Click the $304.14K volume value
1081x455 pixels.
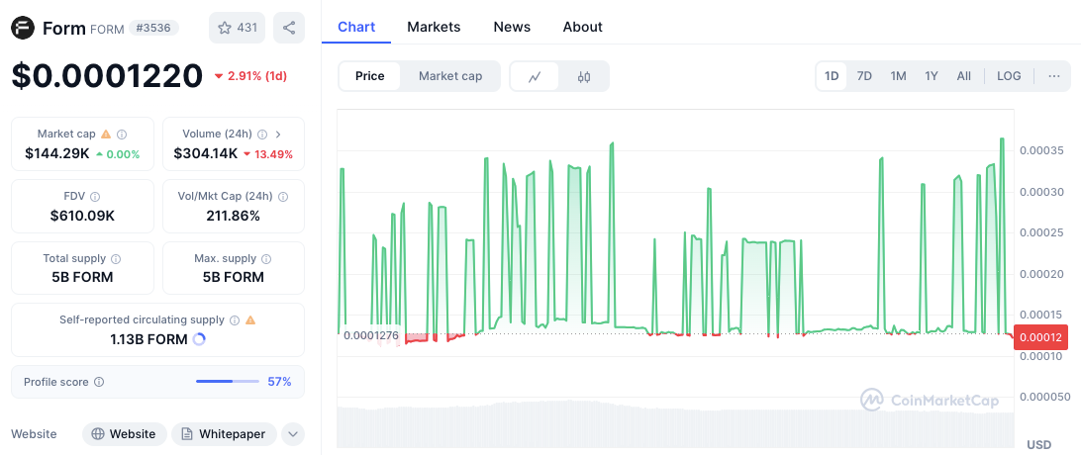pyautogui.click(x=206, y=153)
